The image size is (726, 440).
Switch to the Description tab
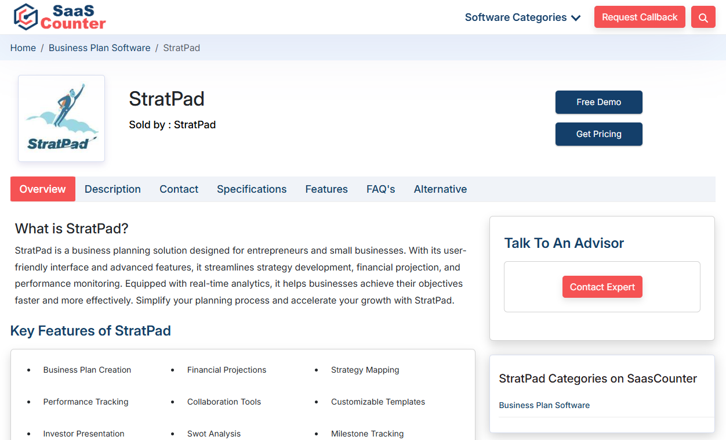point(112,189)
